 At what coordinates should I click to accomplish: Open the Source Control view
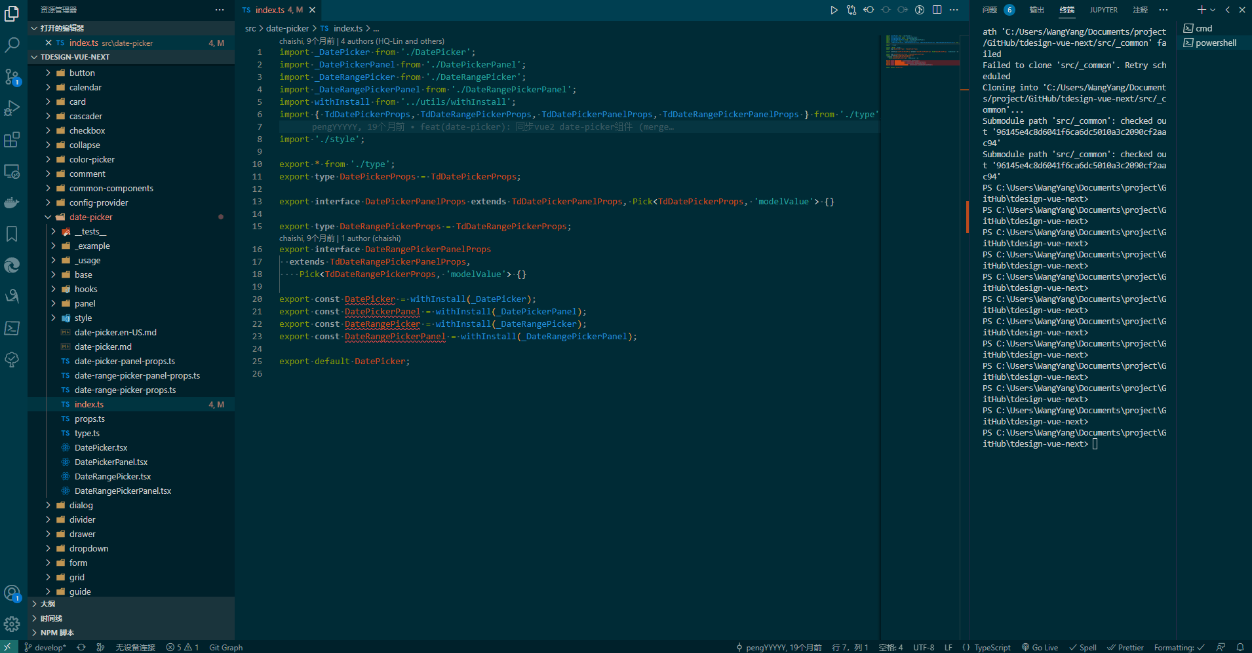[12, 77]
